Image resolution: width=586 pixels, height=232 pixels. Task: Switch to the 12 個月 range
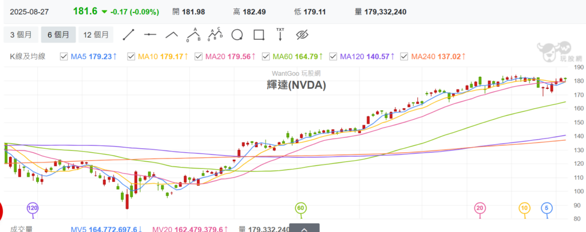[x=96, y=35]
